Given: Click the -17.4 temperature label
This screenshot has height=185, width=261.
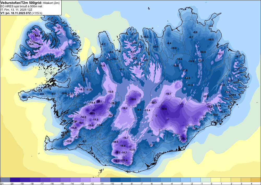Looking at the screenshot, I should [x=125, y=160].
